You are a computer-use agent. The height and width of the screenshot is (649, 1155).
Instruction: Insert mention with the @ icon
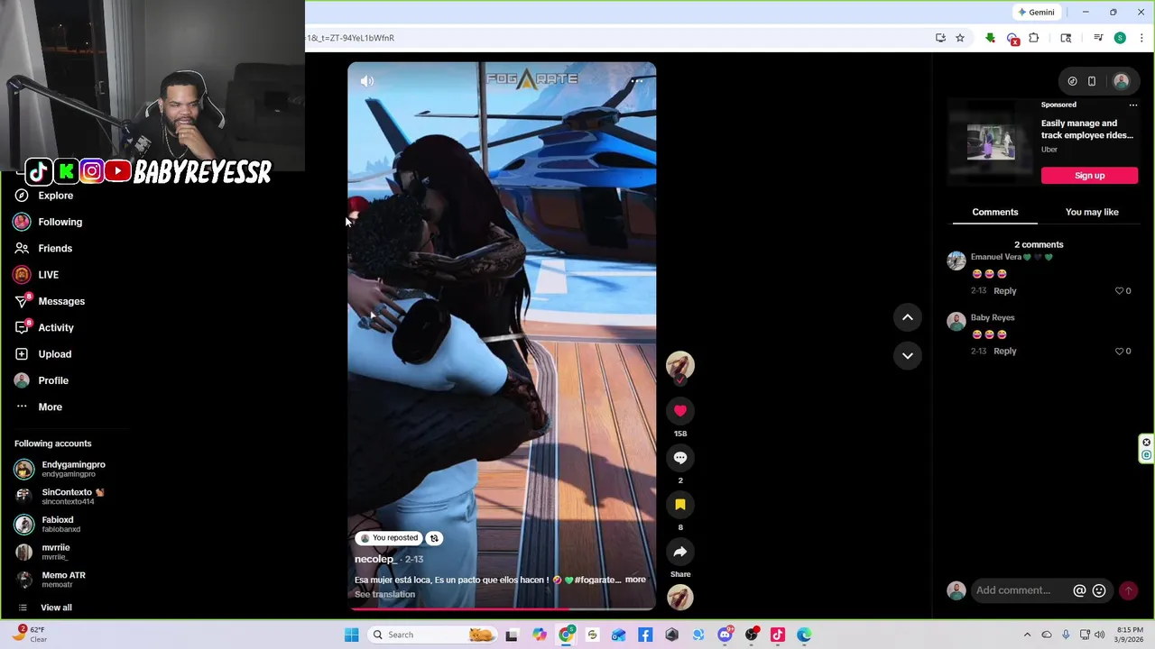click(1079, 590)
